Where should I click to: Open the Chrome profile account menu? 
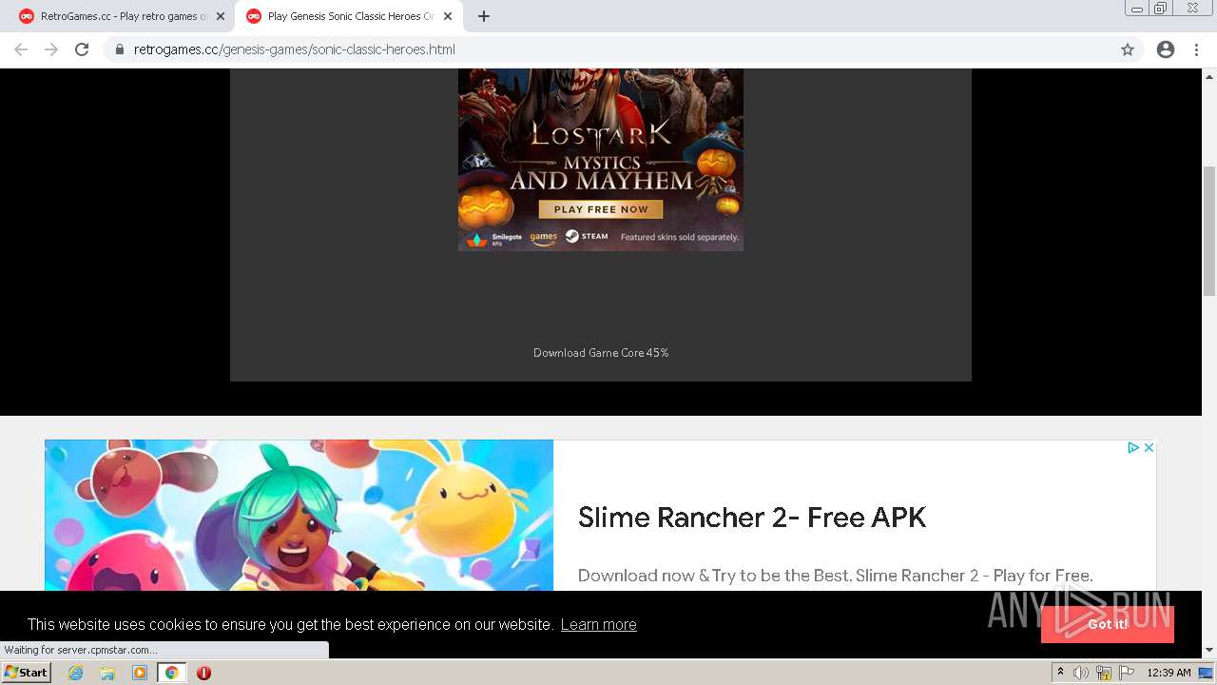[x=1166, y=49]
